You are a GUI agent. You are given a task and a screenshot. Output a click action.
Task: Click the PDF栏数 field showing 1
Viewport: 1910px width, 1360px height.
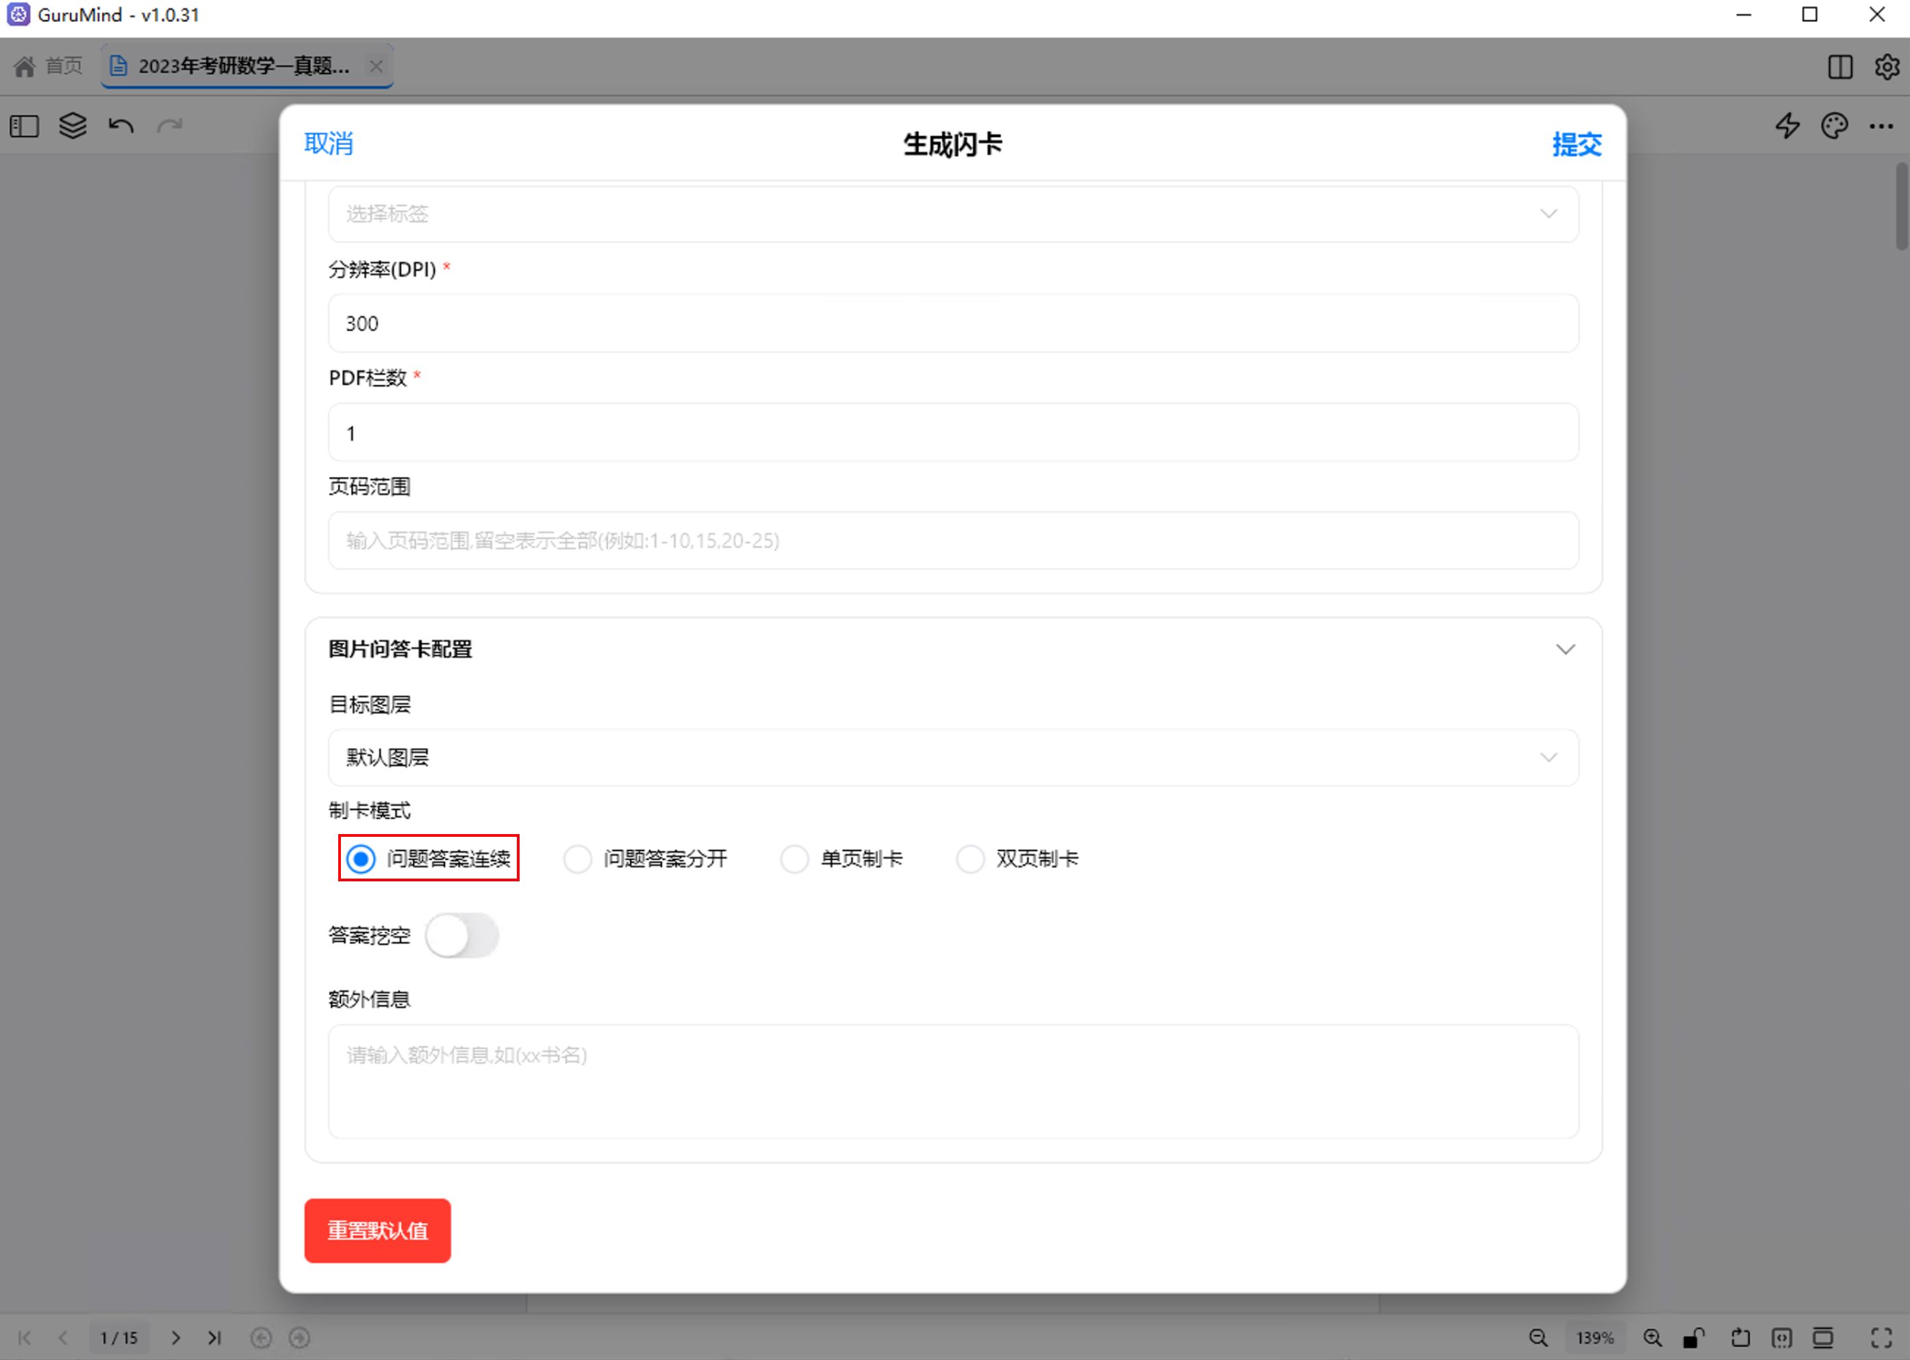pyautogui.click(x=954, y=433)
